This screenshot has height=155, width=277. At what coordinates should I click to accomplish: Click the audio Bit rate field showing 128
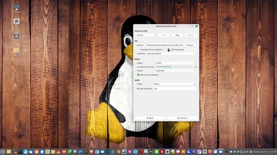click(175, 89)
